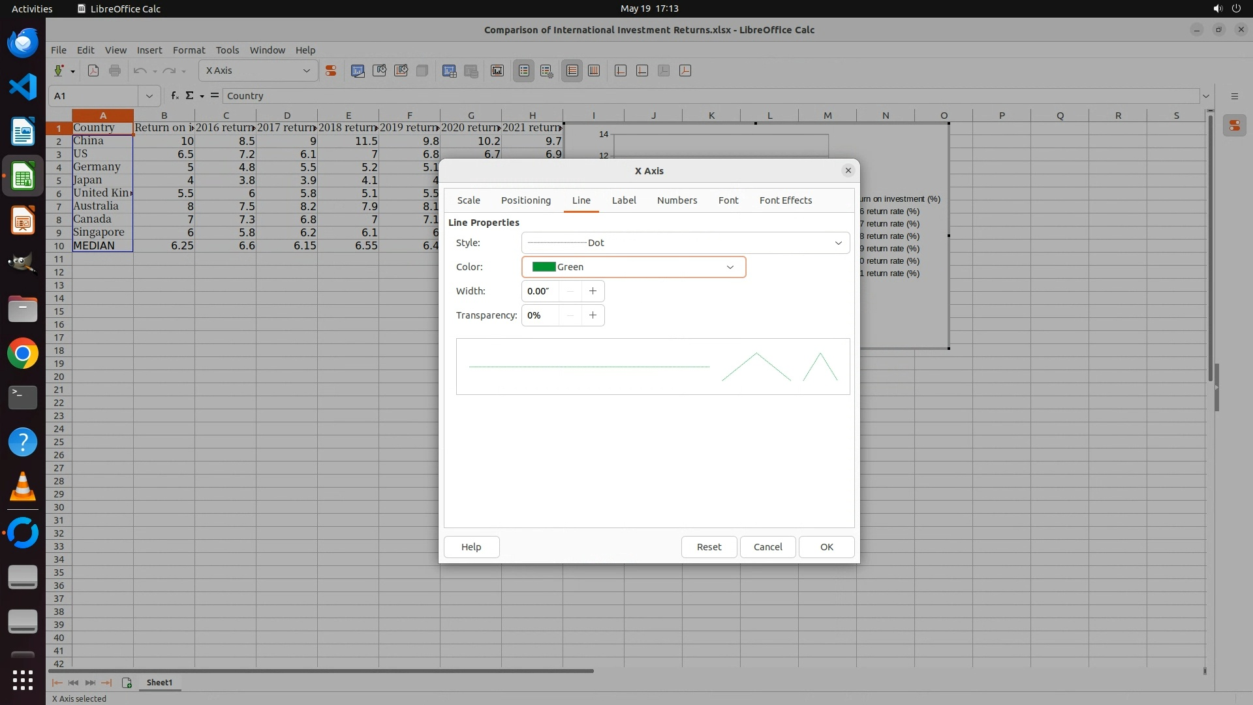Toggle Legend On/Off in chart toolbar
Screen dimensions: 1253x705
click(524, 70)
